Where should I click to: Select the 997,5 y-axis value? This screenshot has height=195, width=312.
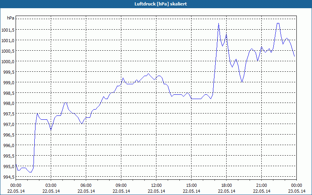click(9, 114)
